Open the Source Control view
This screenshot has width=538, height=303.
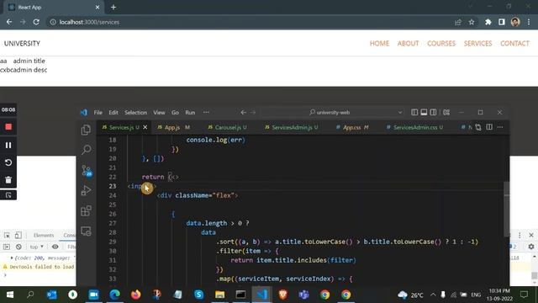(x=87, y=170)
